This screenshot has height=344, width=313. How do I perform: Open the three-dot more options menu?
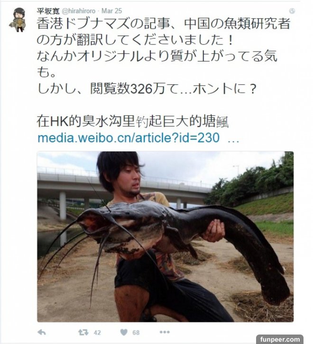pos(165,332)
